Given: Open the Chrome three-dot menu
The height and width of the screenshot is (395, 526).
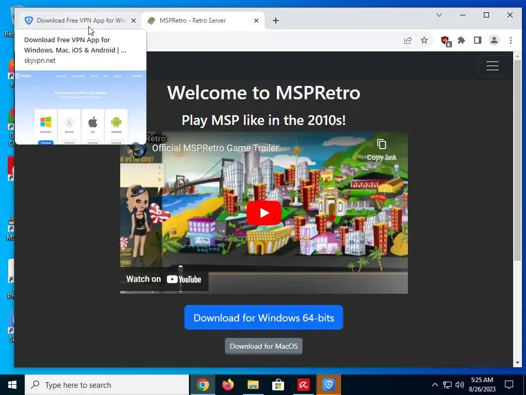Looking at the screenshot, I should point(511,40).
